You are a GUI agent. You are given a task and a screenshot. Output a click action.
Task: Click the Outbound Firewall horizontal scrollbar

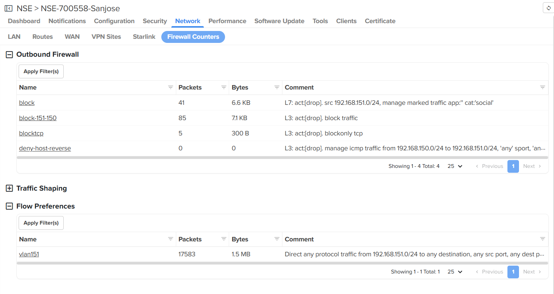click(261, 157)
